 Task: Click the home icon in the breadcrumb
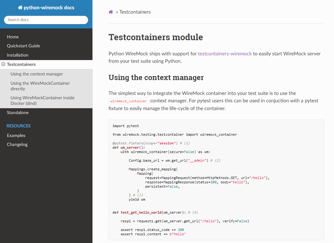click(x=111, y=12)
